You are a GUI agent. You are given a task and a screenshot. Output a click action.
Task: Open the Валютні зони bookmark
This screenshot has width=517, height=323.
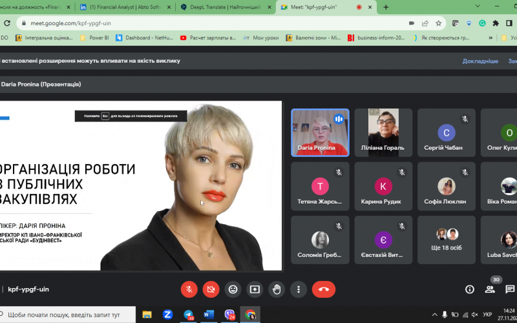pos(313,38)
